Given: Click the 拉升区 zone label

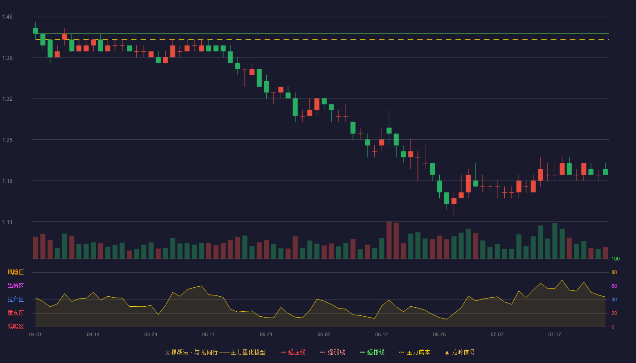Looking at the screenshot, I should (15, 299).
